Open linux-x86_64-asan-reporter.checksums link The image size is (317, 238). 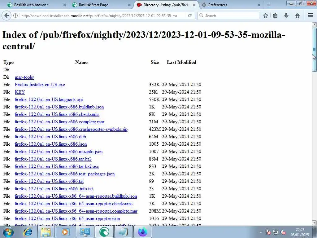[74, 204]
